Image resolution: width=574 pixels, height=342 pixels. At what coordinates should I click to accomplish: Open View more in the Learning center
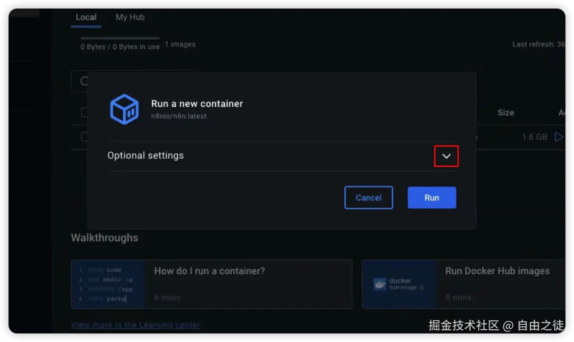point(136,325)
